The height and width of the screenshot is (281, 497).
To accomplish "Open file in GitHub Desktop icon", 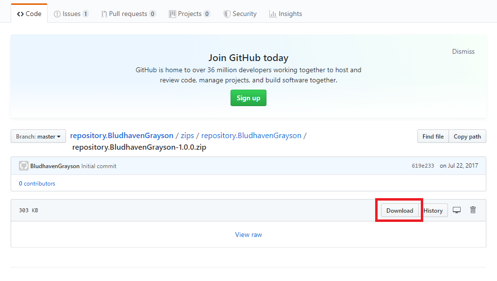I will point(457,210).
